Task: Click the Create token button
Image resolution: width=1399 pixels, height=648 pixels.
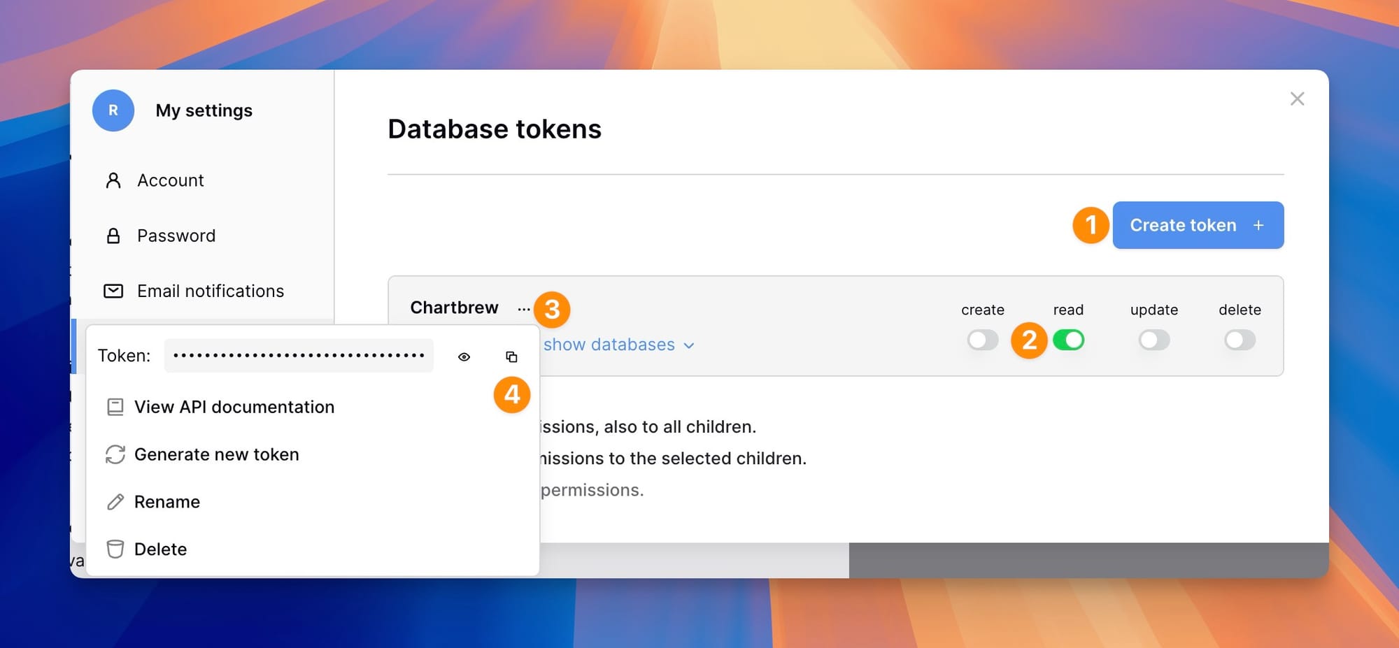Action: pyautogui.click(x=1198, y=224)
